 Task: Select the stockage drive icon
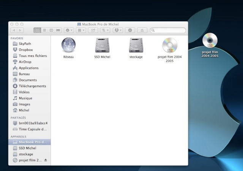pyautogui.click(x=136, y=45)
